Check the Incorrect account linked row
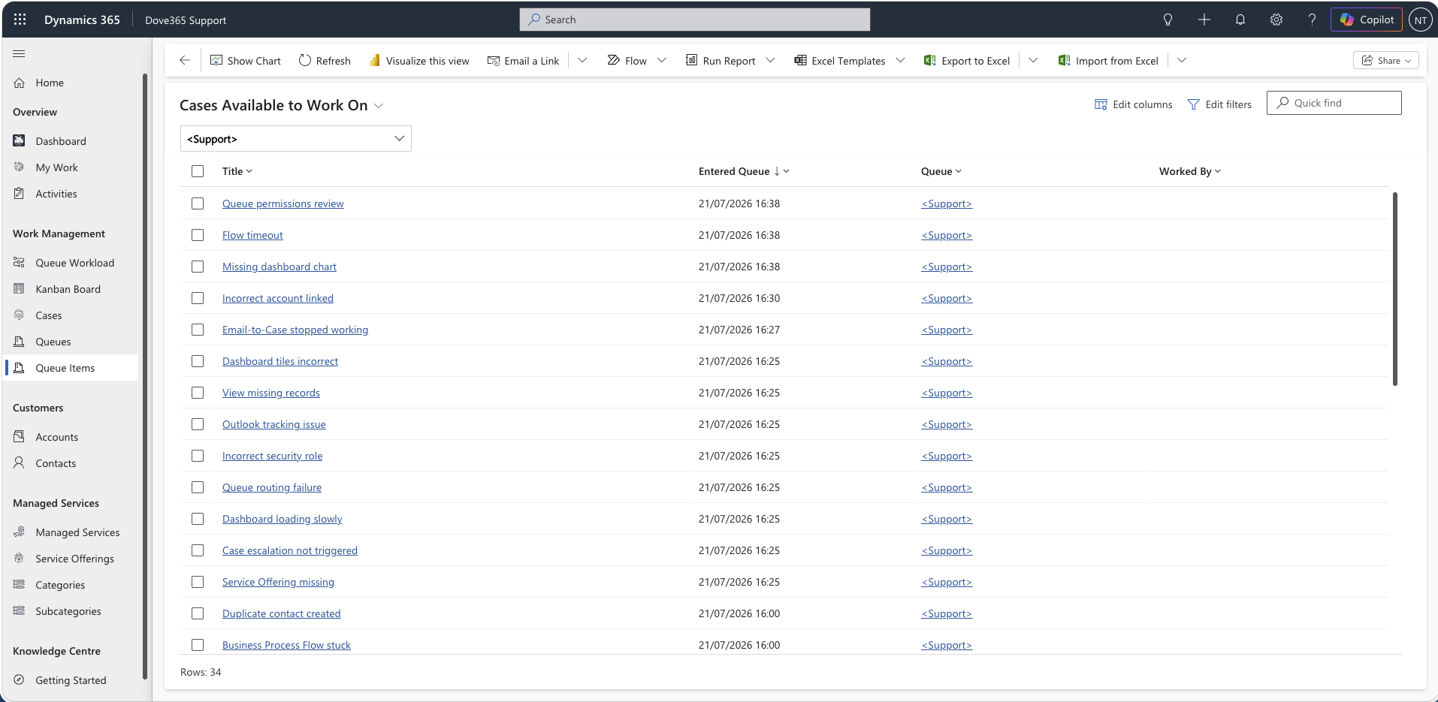 click(x=198, y=298)
